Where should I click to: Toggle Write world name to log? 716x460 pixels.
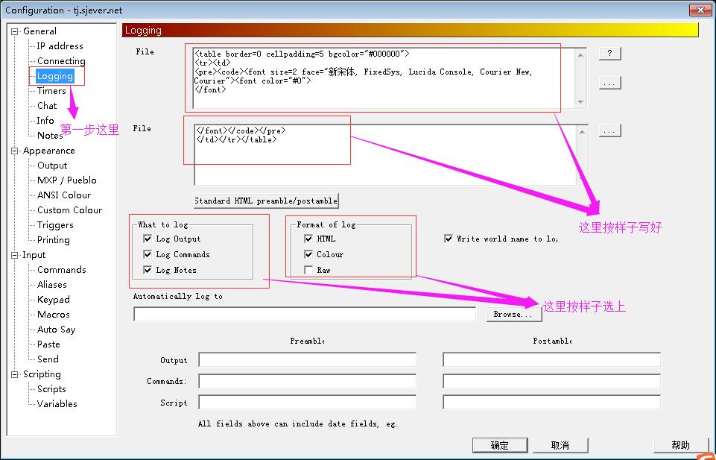tap(449, 239)
